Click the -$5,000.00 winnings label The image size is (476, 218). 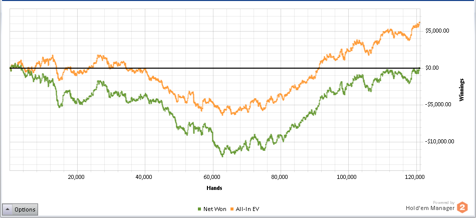click(438, 104)
